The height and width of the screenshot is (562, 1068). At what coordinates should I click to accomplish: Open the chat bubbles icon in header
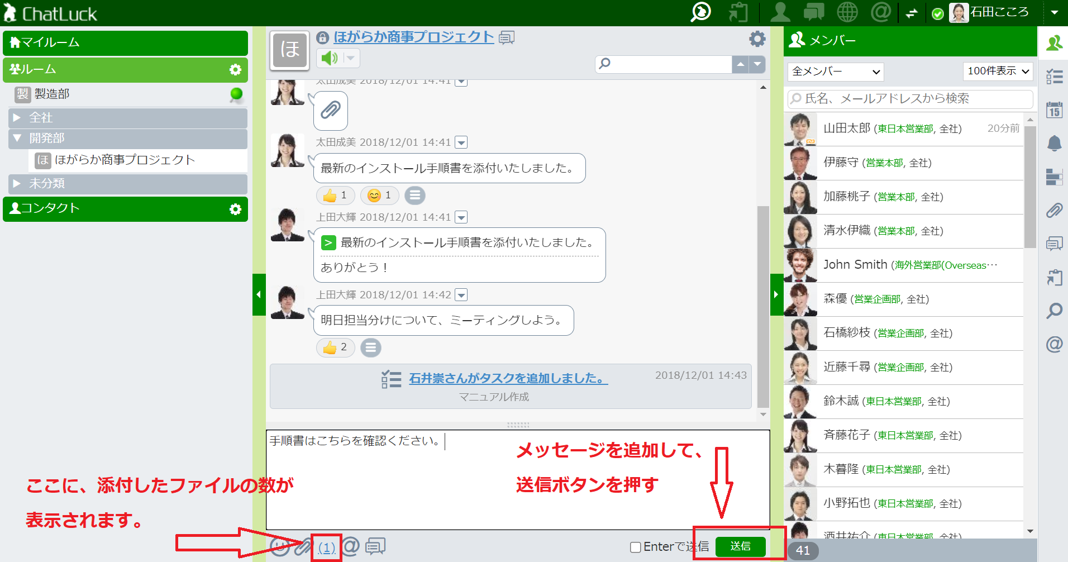pos(813,12)
